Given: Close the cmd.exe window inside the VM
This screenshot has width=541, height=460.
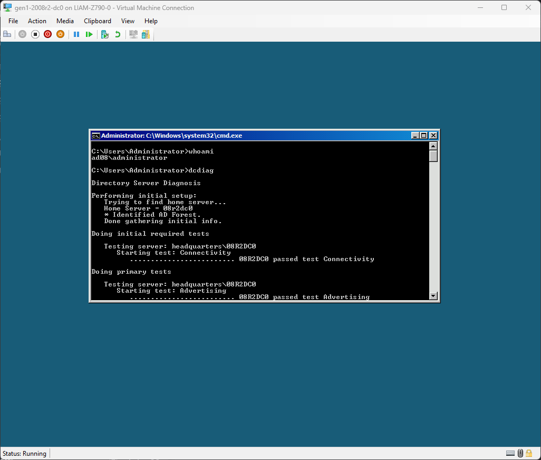Looking at the screenshot, I should pyautogui.click(x=433, y=136).
